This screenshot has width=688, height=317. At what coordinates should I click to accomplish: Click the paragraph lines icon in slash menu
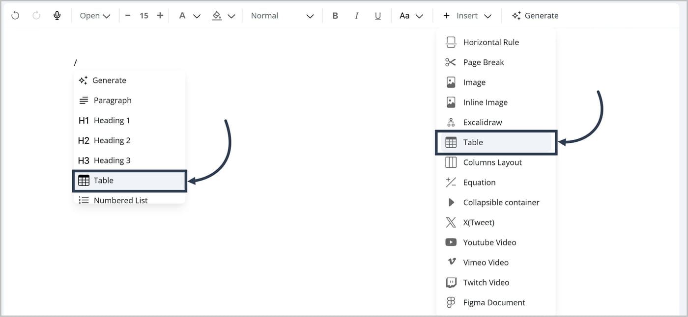point(84,101)
